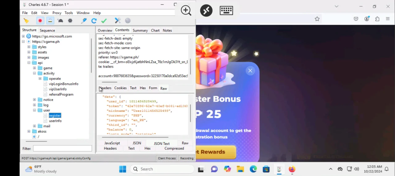Clear the session with the broom icon
The height and width of the screenshot is (176, 395).
coord(26,21)
